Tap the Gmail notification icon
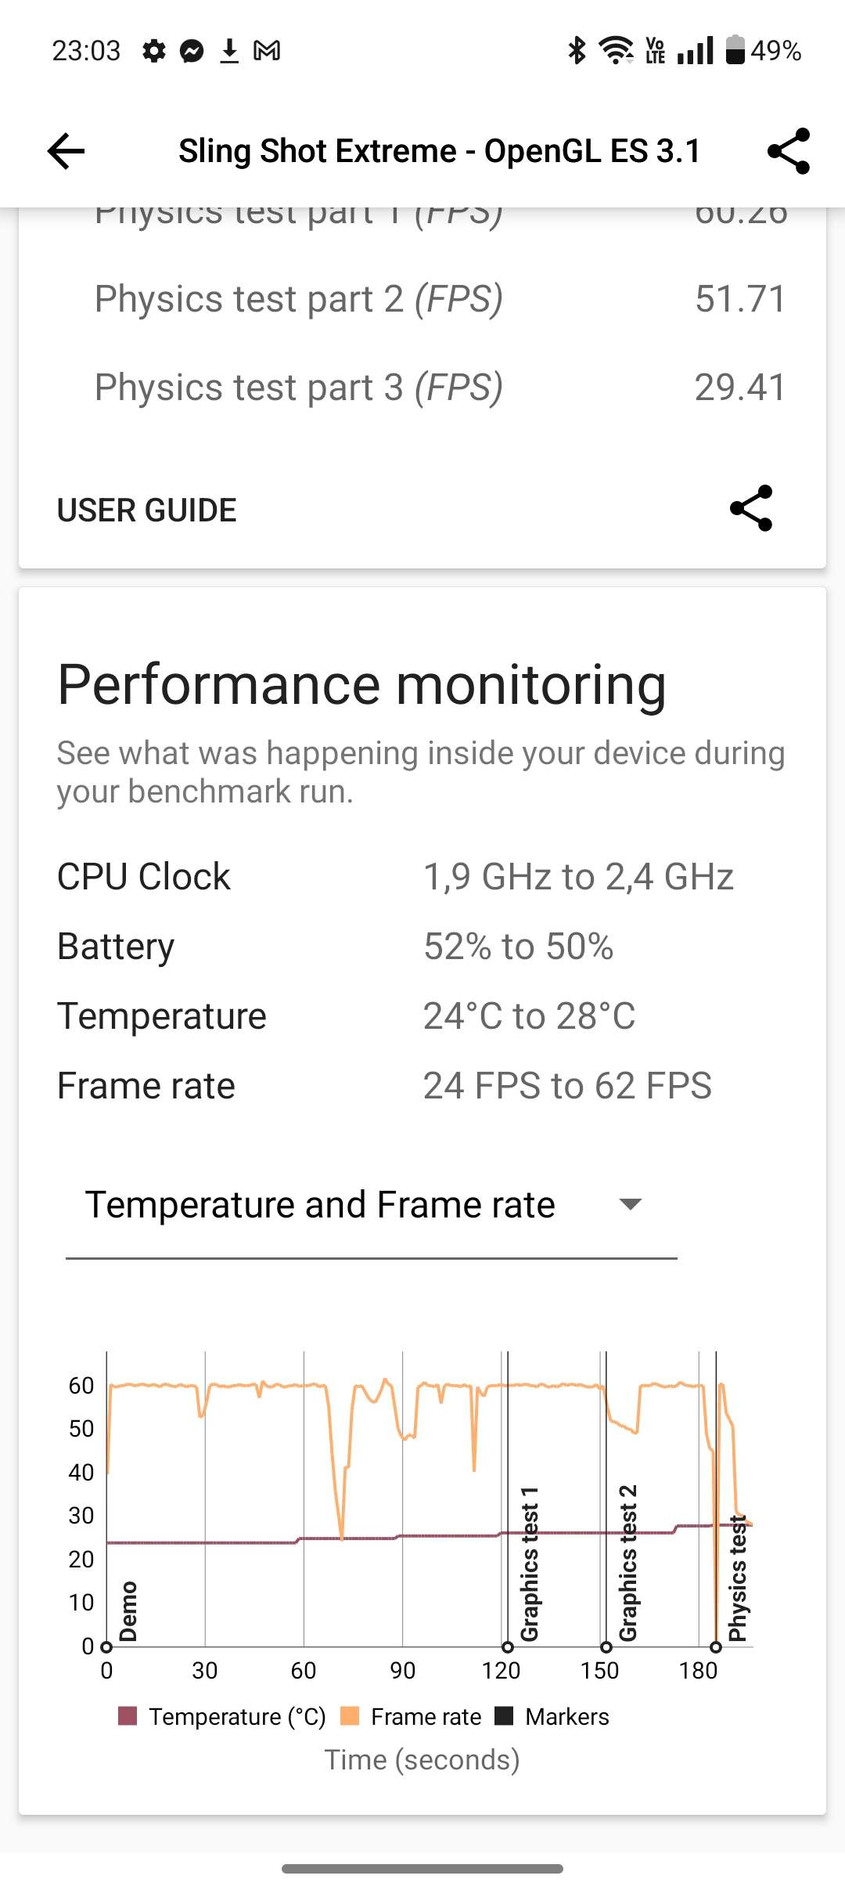Screen dimensions: 845x1890 coord(267,51)
